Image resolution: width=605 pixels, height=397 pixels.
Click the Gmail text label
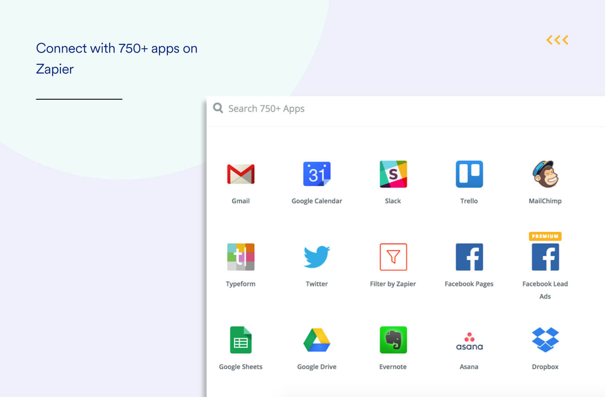tap(241, 201)
